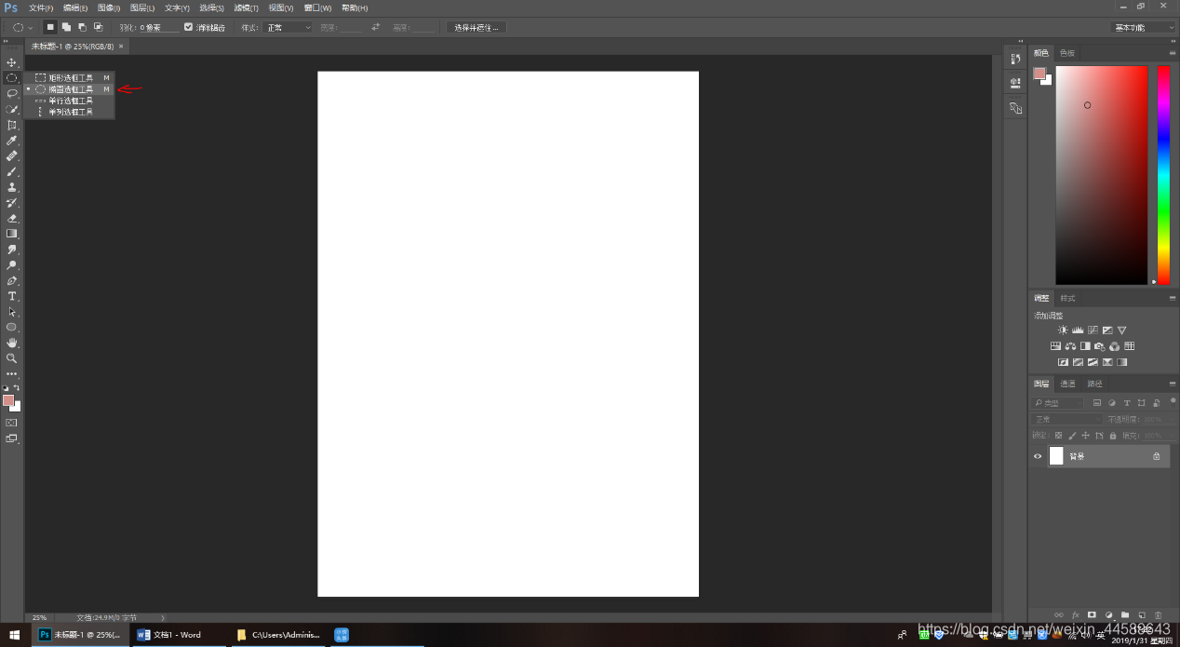Open the 图像(I) menu
This screenshot has height=647, width=1180.
click(x=109, y=7)
